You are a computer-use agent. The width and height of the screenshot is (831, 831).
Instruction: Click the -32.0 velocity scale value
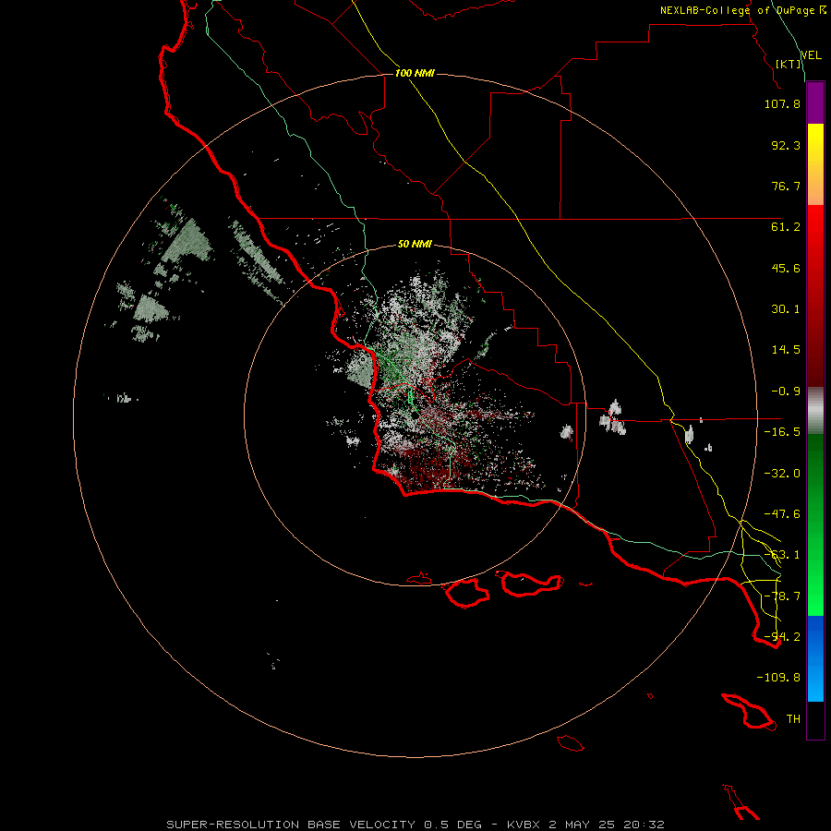coord(782,474)
